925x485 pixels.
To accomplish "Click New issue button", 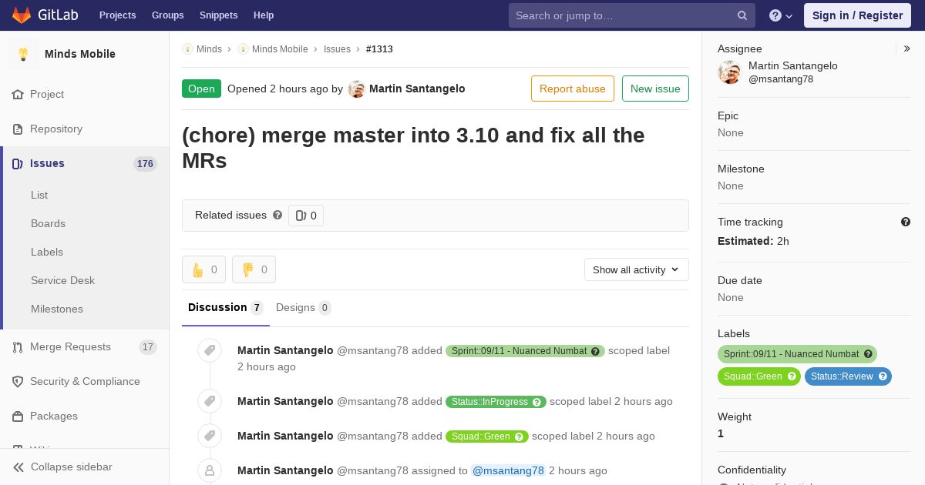I will pos(655,89).
